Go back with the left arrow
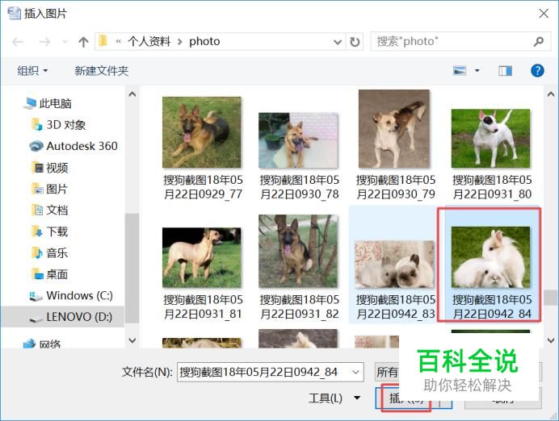This screenshot has width=559, height=421. (x=18, y=42)
